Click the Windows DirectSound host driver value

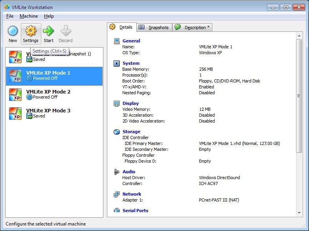(219, 178)
